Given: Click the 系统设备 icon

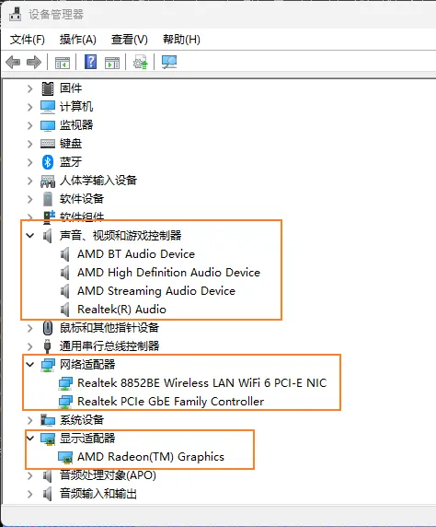Looking at the screenshot, I should point(48,420).
